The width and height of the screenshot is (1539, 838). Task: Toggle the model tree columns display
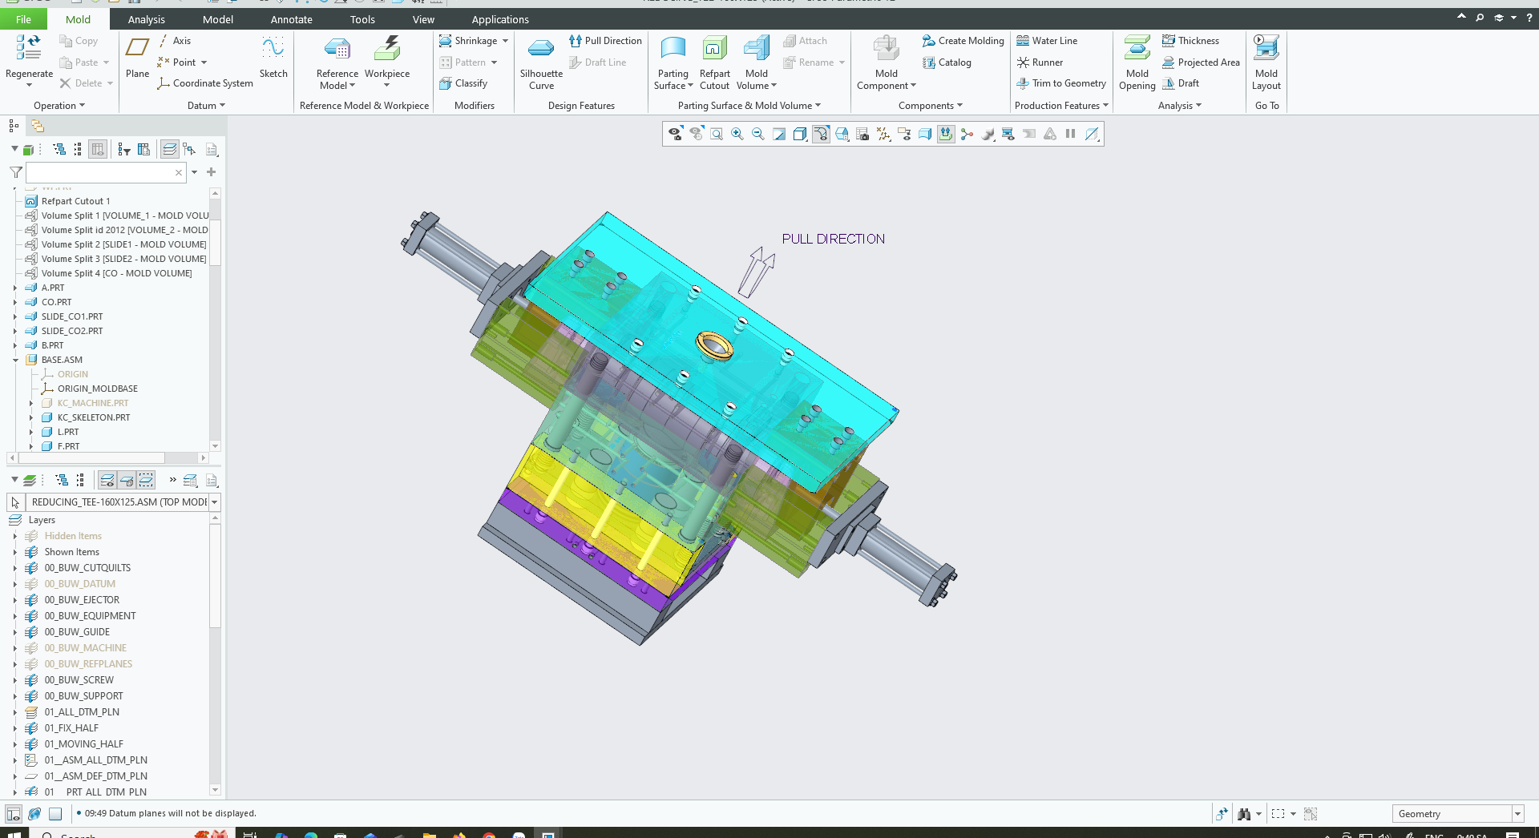pos(98,150)
